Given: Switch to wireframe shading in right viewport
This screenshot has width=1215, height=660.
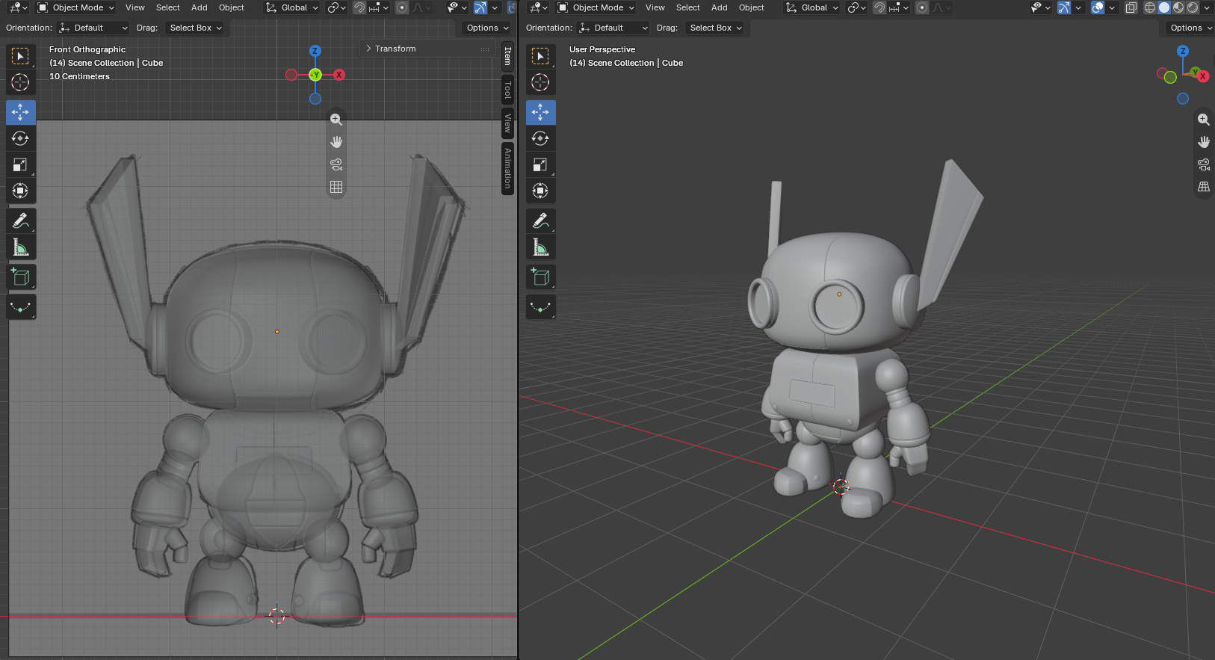Looking at the screenshot, I should click(x=1150, y=7).
